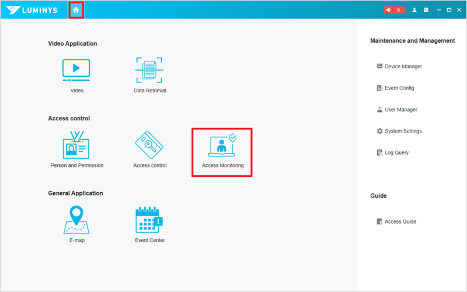Viewport: 467px width, 292px height.
Task: Open Event Config
Action: [x=395, y=88]
